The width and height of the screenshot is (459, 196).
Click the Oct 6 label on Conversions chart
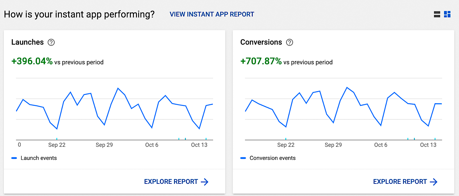coord(381,145)
